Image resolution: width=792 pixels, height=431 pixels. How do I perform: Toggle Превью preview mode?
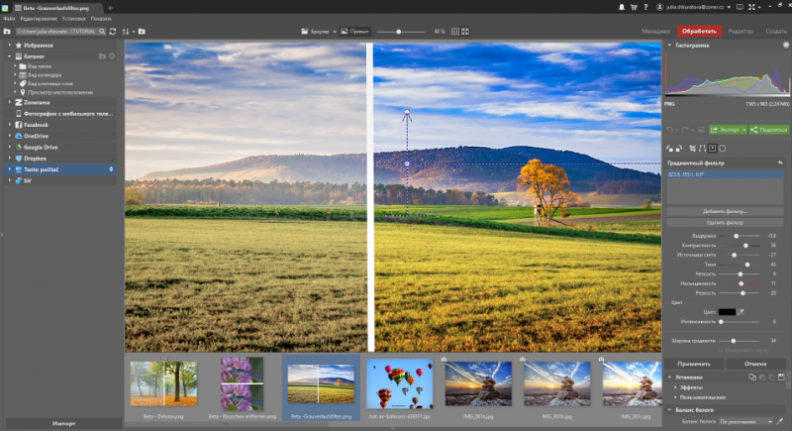click(355, 32)
